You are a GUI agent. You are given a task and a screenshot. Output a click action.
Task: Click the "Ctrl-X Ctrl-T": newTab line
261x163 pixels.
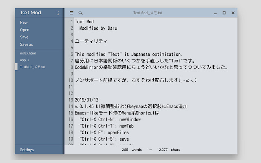click(x=106, y=126)
